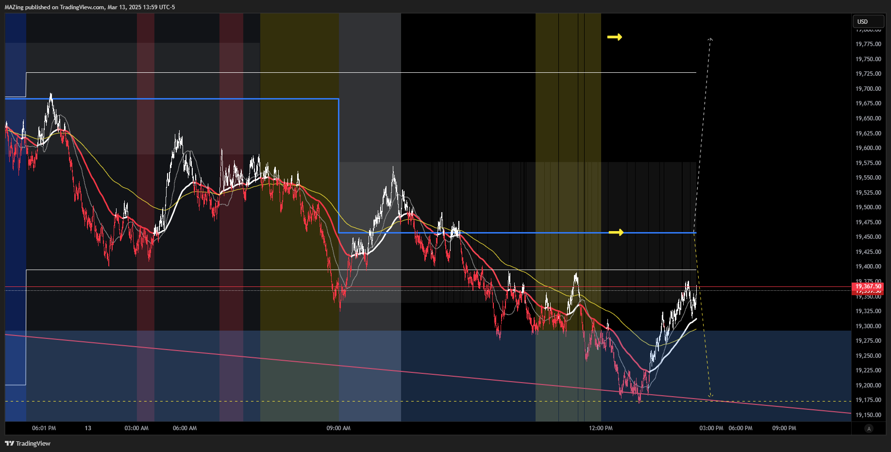Viewport: 891px width, 452px height.
Task: Click the 19,250.00 price axis label
Action: click(x=868, y=356)
